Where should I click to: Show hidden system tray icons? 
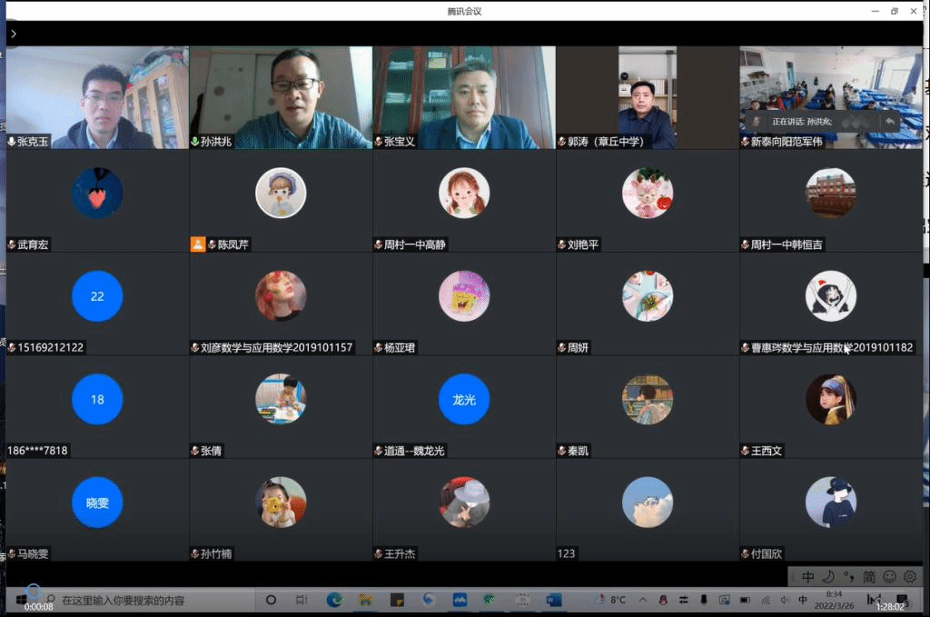point(643,600)
